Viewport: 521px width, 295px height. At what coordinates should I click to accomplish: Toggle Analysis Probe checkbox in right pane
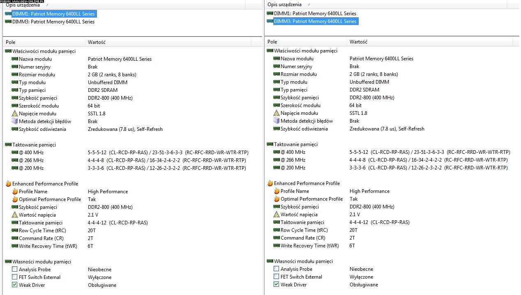277,269
